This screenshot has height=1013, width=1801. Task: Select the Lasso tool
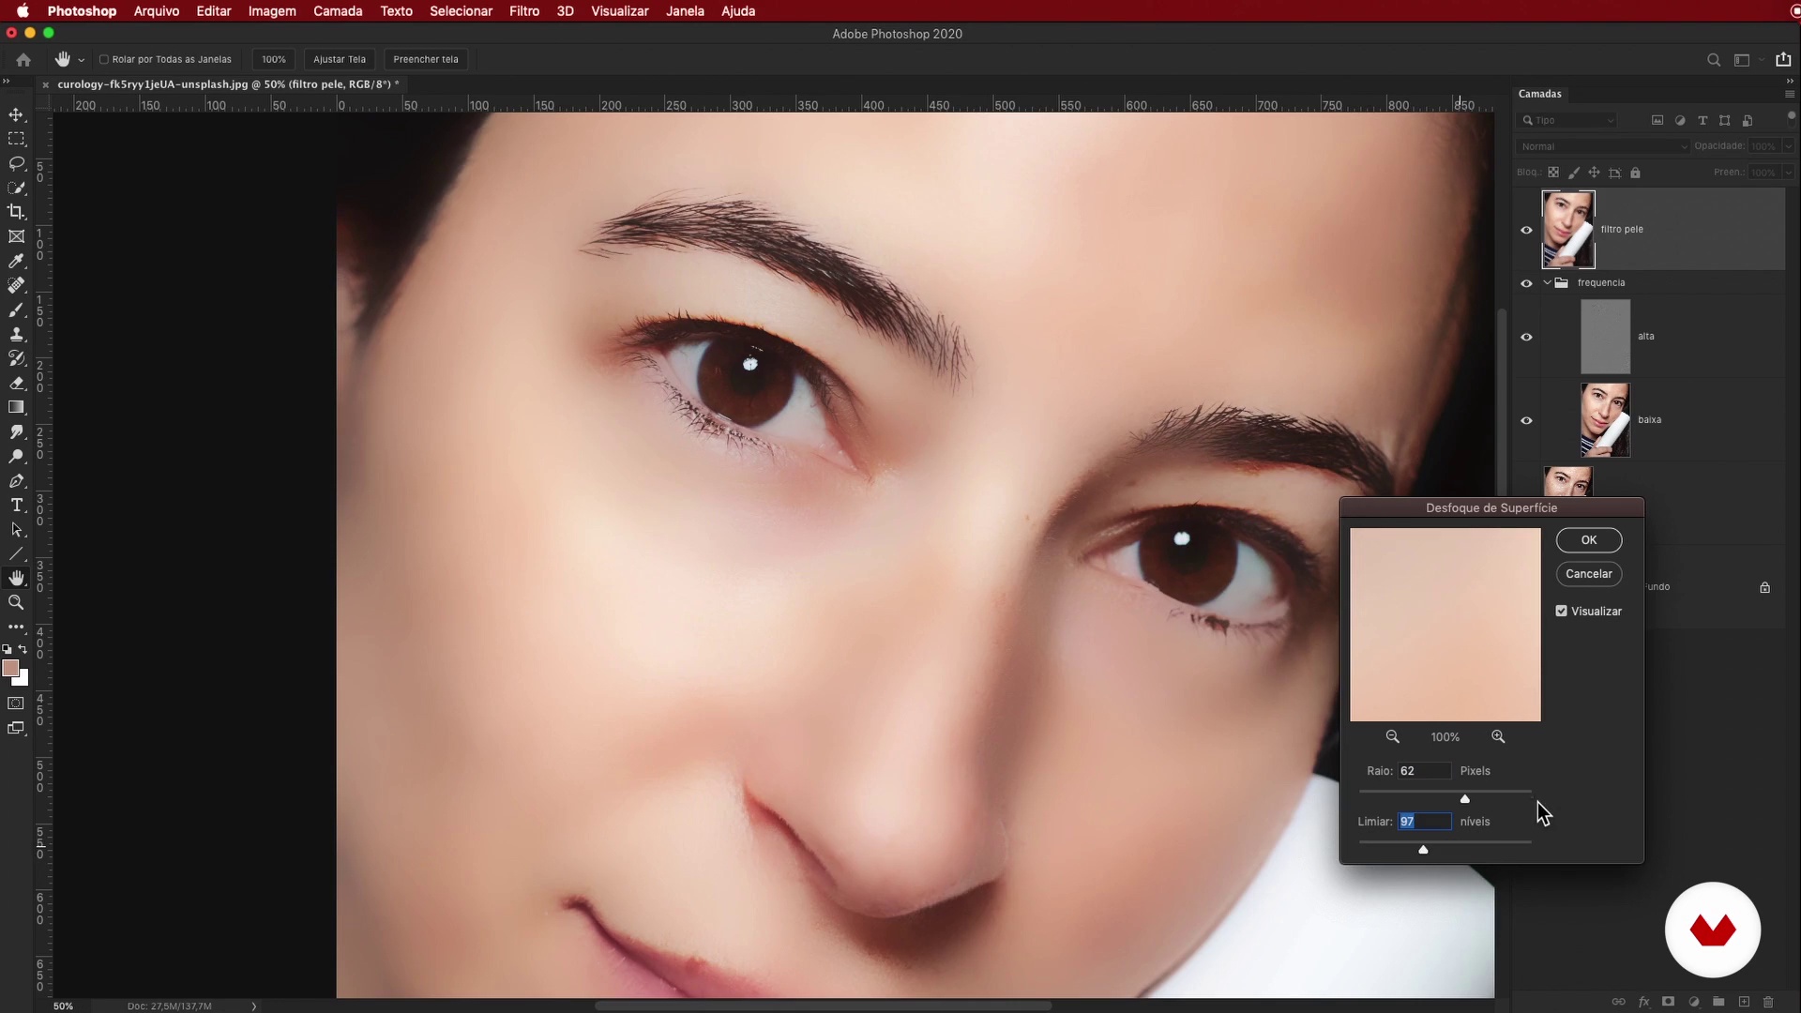(x=16, y=163)
